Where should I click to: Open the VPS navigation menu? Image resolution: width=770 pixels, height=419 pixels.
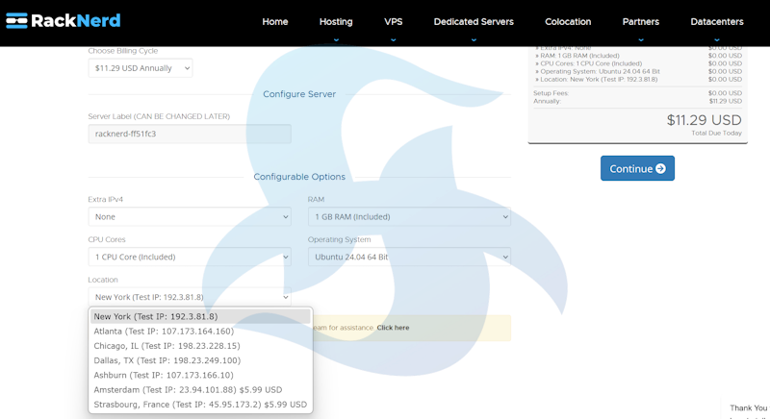coord(394,21)
